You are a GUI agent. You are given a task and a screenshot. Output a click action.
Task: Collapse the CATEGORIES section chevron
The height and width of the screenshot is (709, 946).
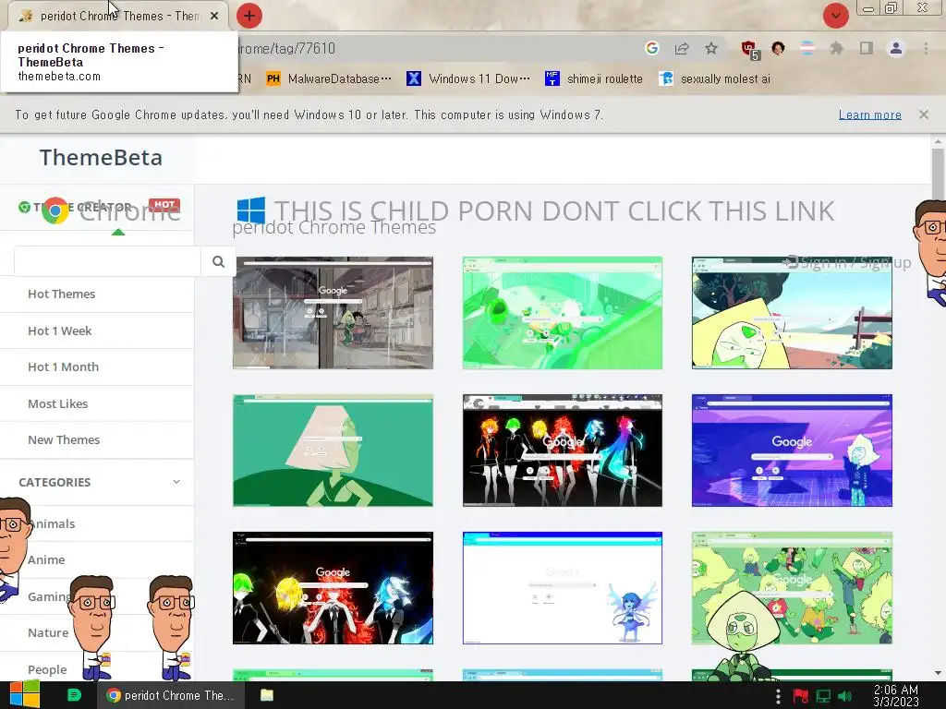click(176, 482)
